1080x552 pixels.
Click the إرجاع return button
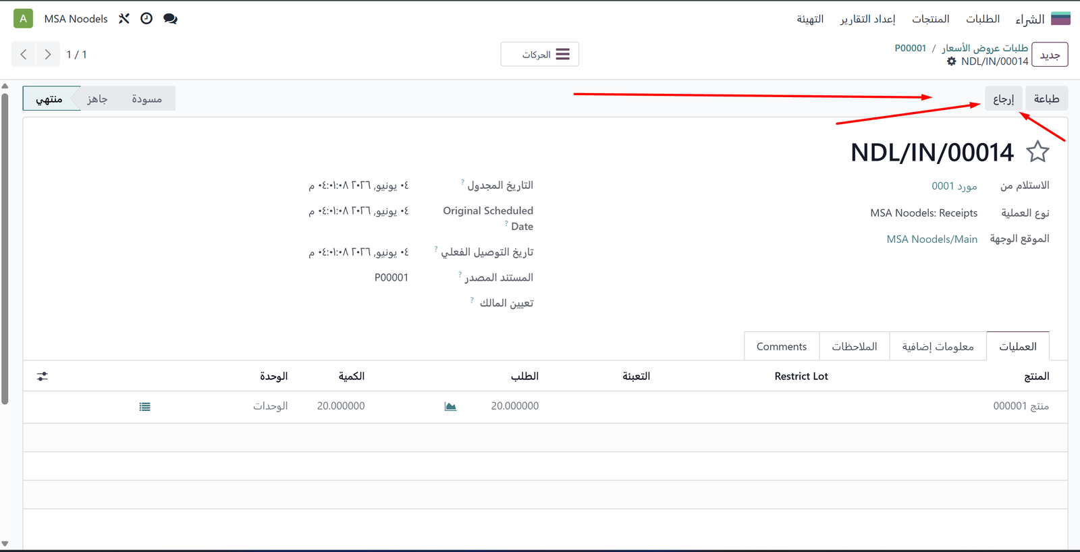tap(1003, 99)
